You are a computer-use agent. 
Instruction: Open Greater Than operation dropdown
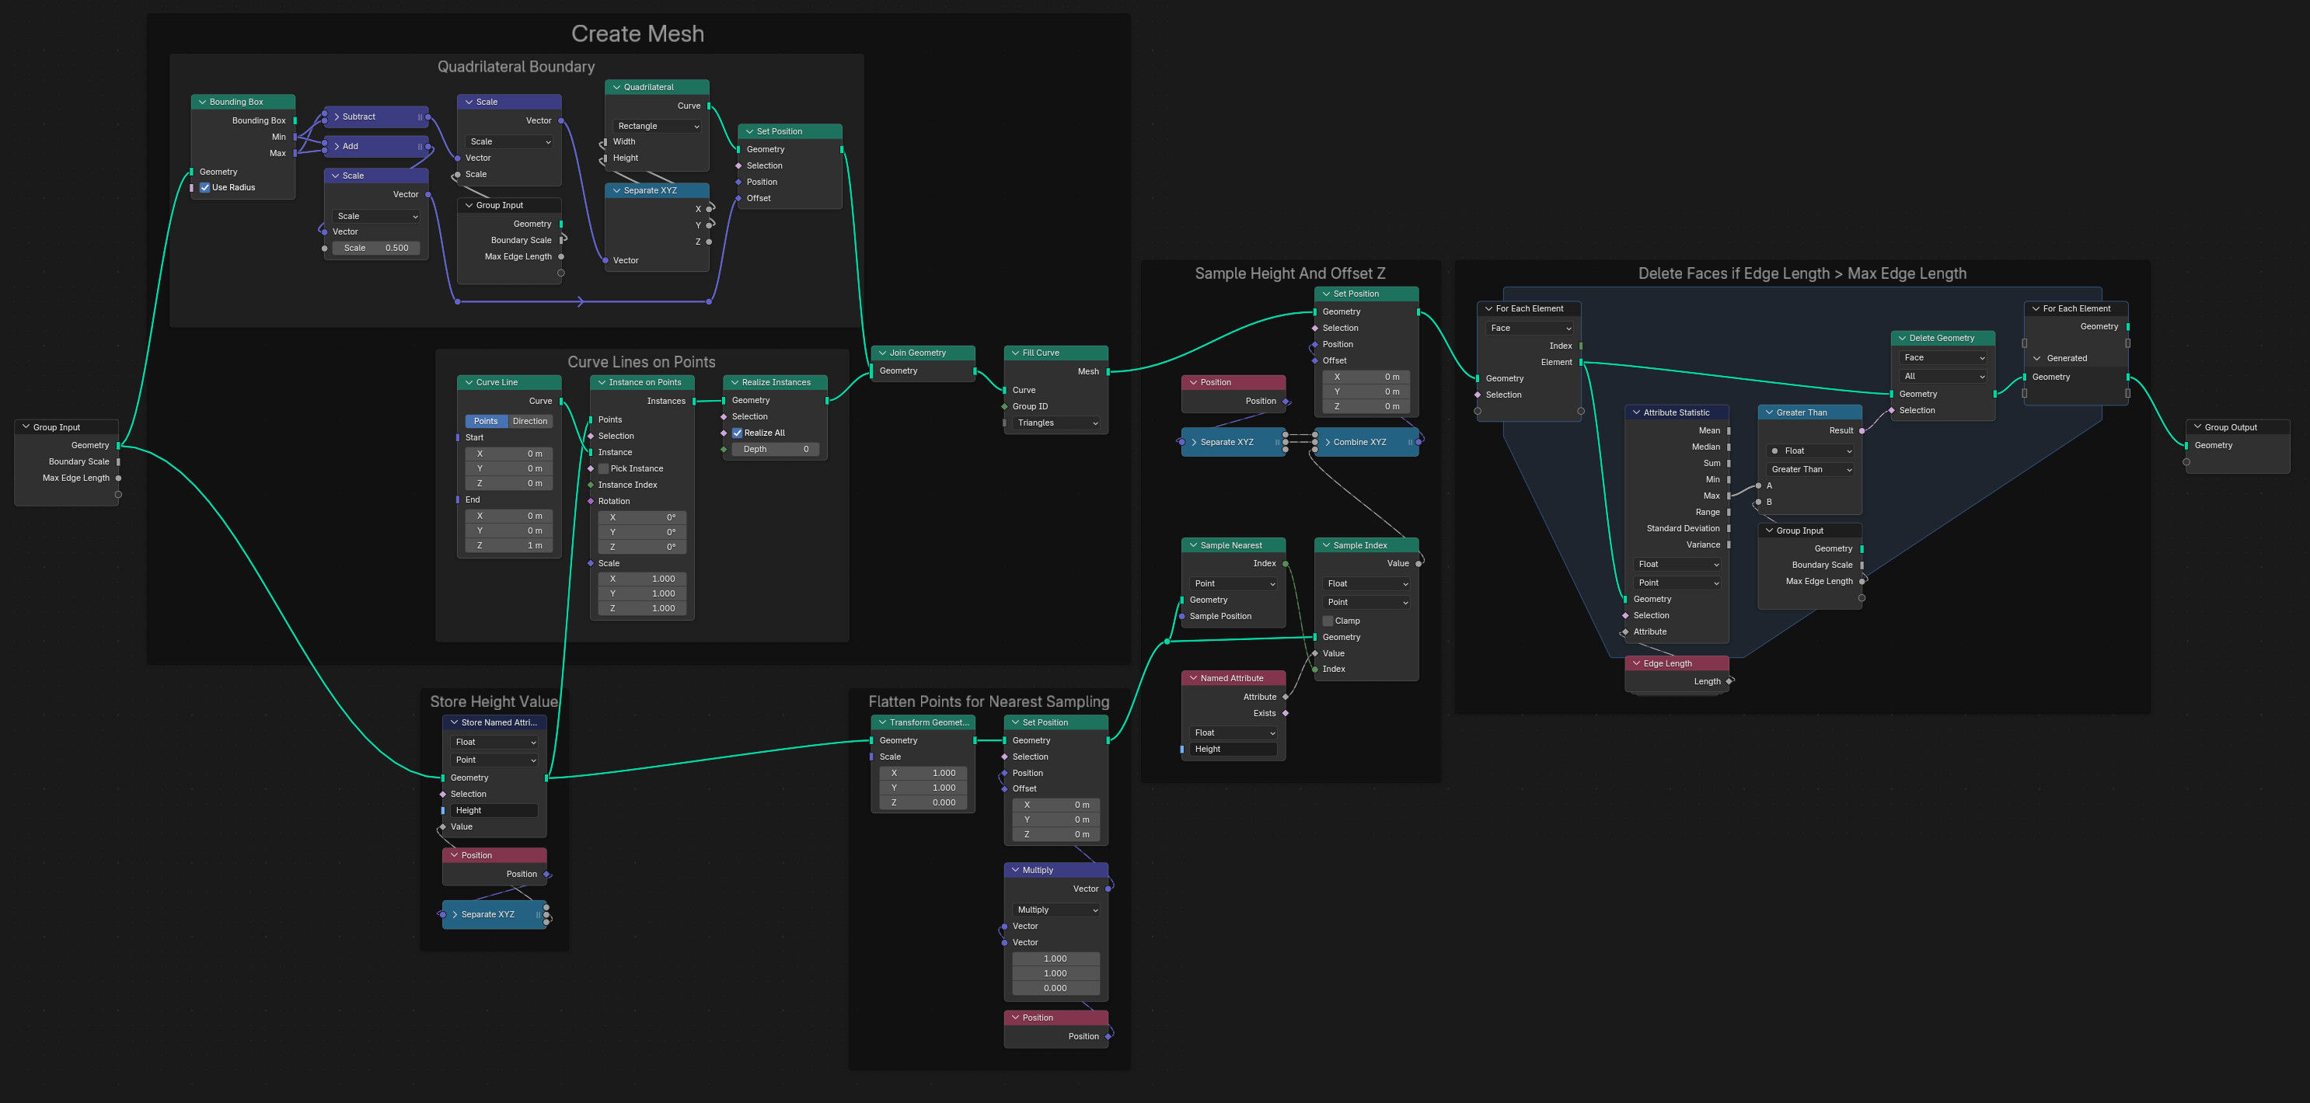1809,469
